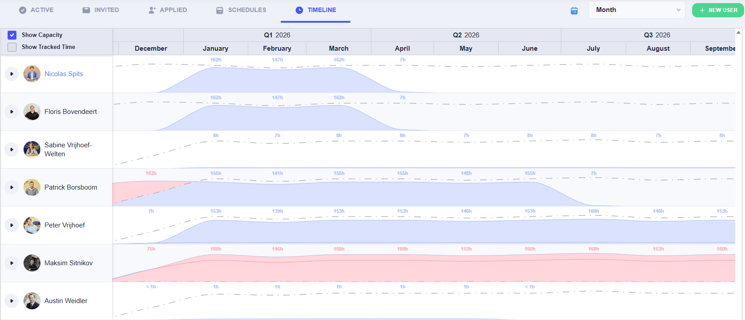Select Sabine Vrijhoef-Welten name

[68, 150]
